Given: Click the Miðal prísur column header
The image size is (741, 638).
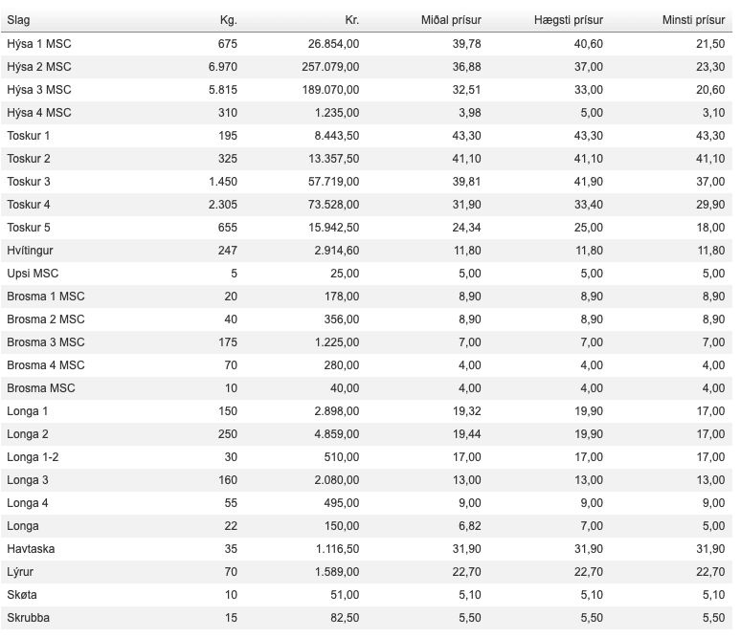Looking at the screenshot, I should 451,20.
